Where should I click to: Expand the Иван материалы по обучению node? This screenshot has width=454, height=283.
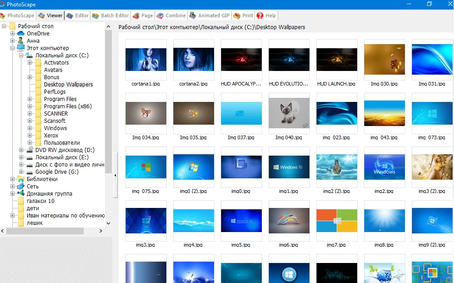pos(12,216)
